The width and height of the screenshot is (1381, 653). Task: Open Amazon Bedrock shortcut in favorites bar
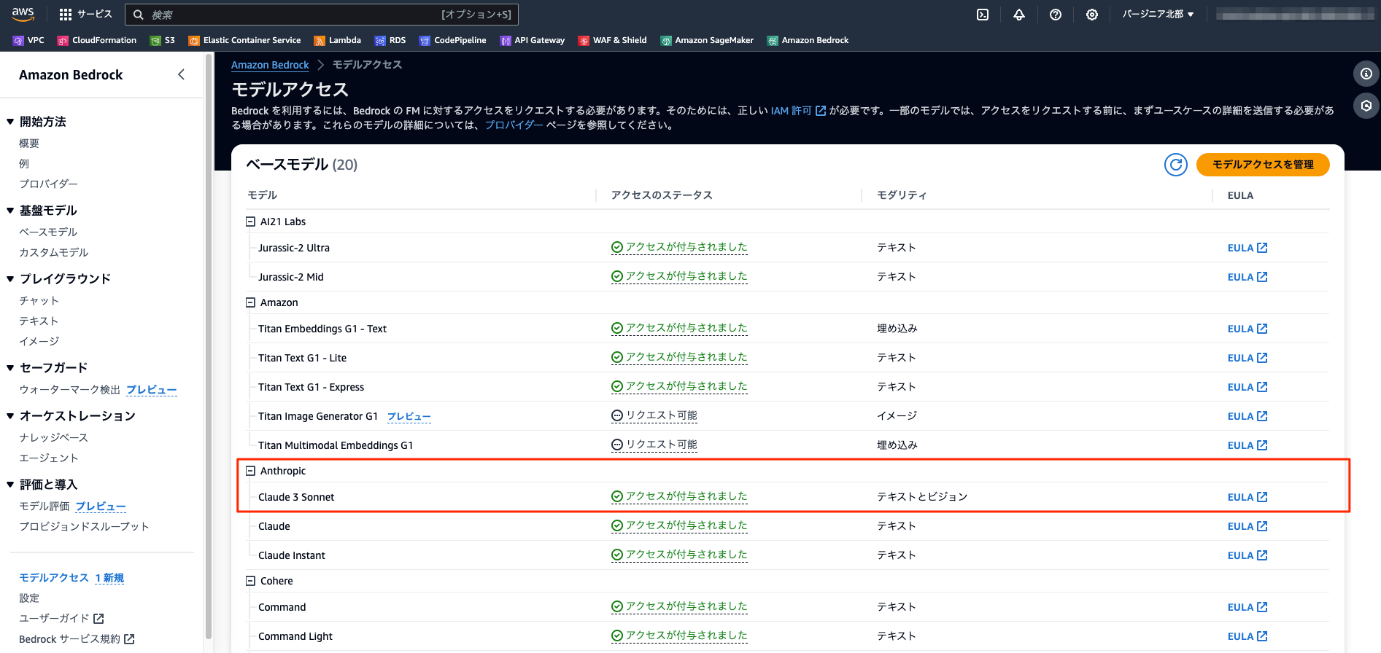point(808,40)
